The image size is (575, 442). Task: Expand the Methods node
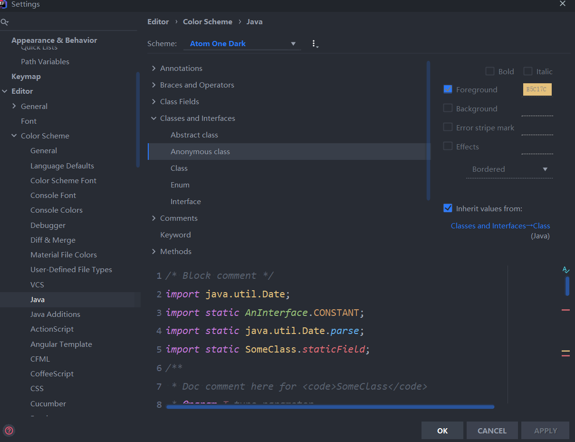pyautogui.click(x=154, y=252)
